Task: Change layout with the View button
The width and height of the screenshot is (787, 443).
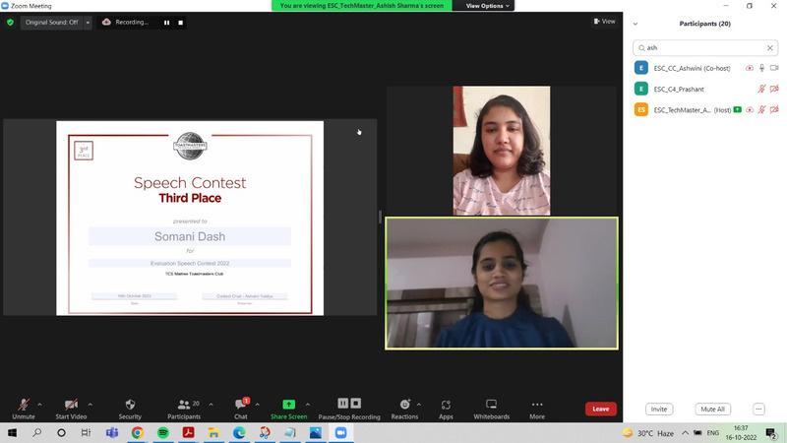Action: (x=604, y=21)
